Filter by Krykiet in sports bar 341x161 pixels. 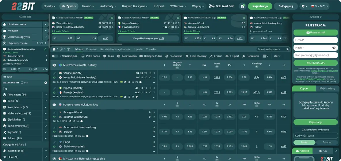216,56
